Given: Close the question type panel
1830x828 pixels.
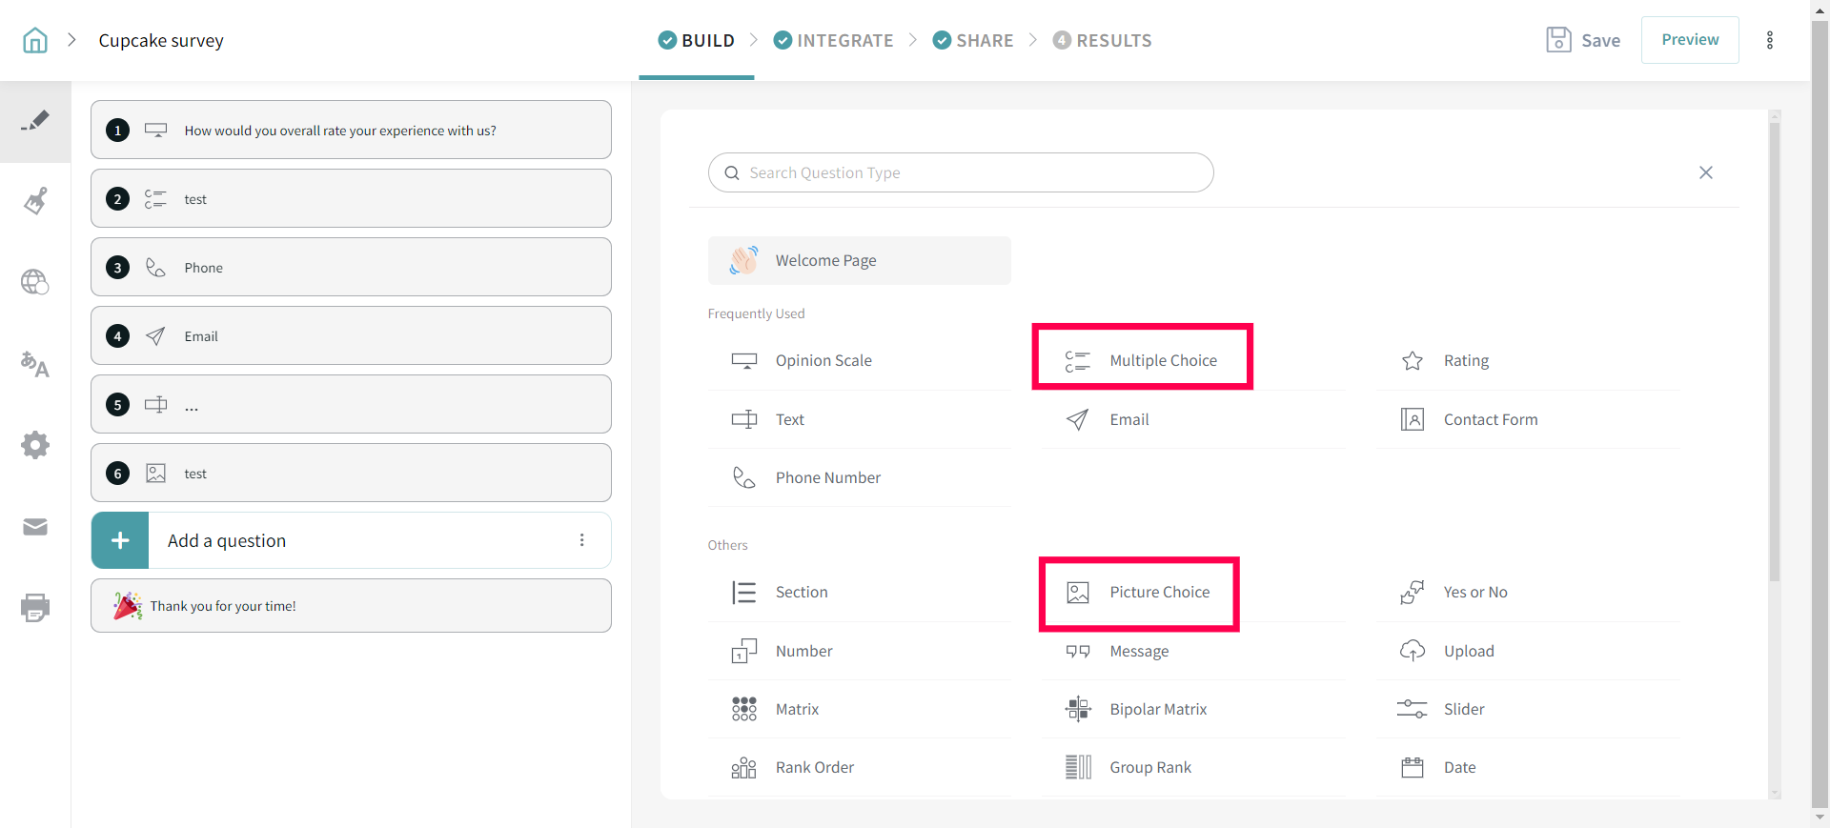Looking at the screenshot, I should (x=1705, y=172).
